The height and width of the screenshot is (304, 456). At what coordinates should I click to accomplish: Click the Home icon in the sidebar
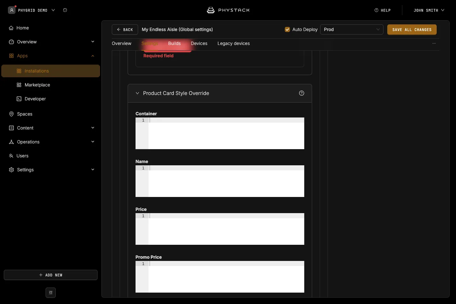[11, 28]
